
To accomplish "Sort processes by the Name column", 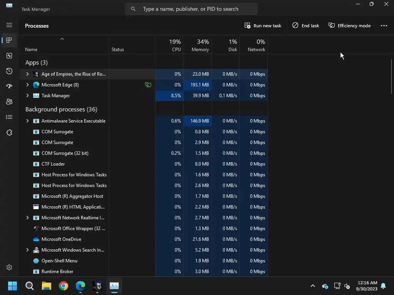I will click(31, 50).
